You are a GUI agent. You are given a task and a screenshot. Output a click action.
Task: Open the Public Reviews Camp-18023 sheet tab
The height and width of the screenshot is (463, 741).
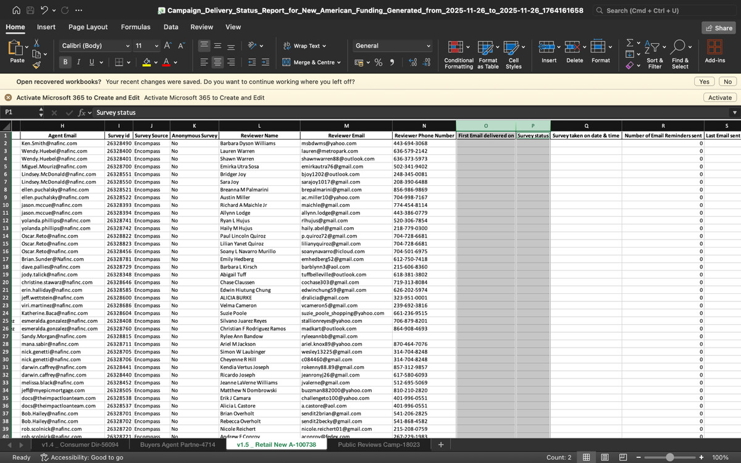pos(379,444)
